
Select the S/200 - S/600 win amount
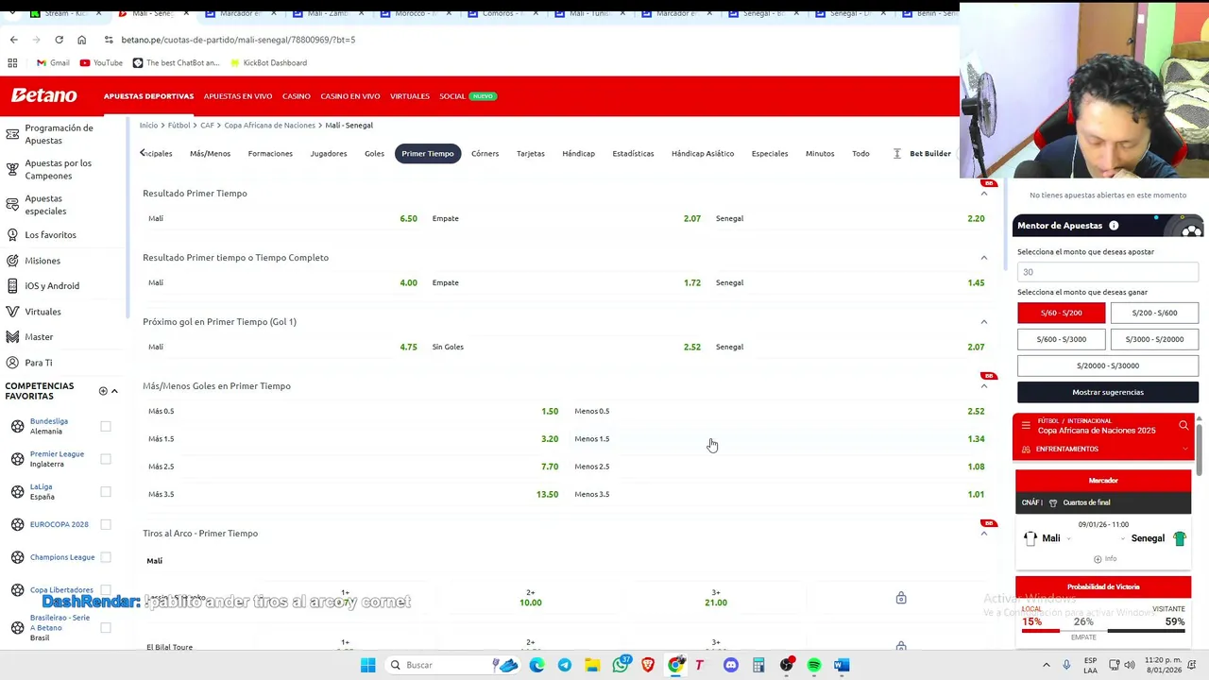[x=1154, y=313]
